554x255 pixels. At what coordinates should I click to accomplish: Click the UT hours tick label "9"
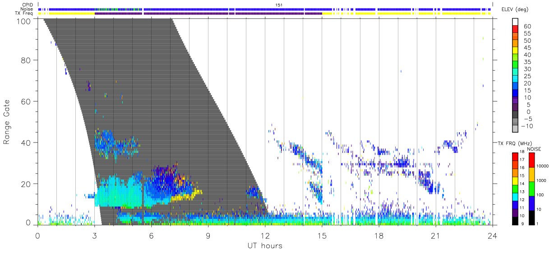(x=208, y=235)
